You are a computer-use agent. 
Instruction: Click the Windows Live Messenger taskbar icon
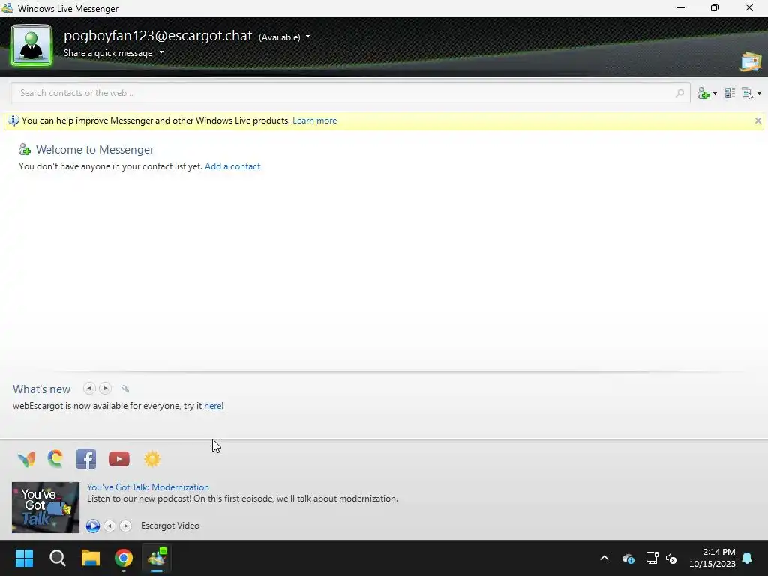pos(157,558)
